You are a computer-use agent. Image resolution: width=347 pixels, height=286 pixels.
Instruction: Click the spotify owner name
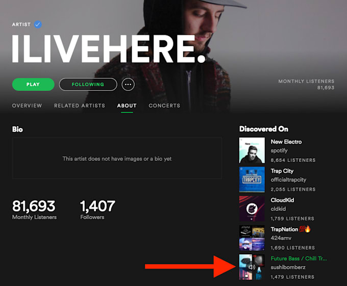279,151
